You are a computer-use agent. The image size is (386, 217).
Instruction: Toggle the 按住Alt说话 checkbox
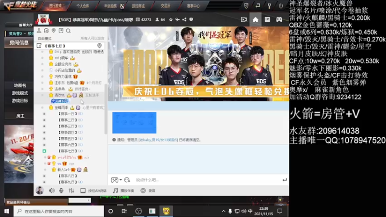[x=83, y=190]
